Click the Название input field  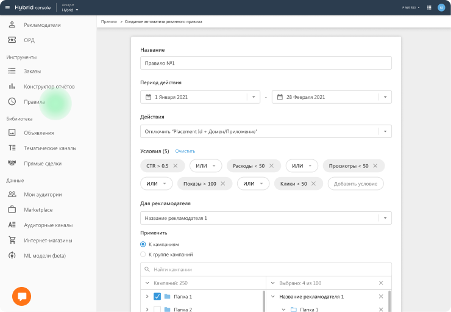(x=266, y=63)
